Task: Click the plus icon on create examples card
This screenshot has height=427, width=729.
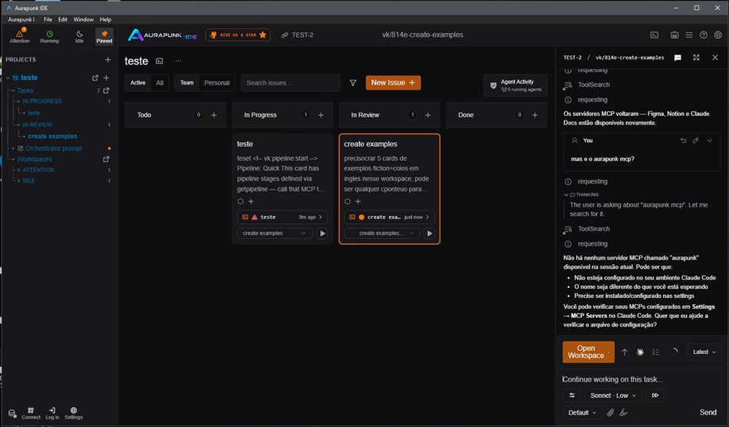Action: [x=358, y=201]
